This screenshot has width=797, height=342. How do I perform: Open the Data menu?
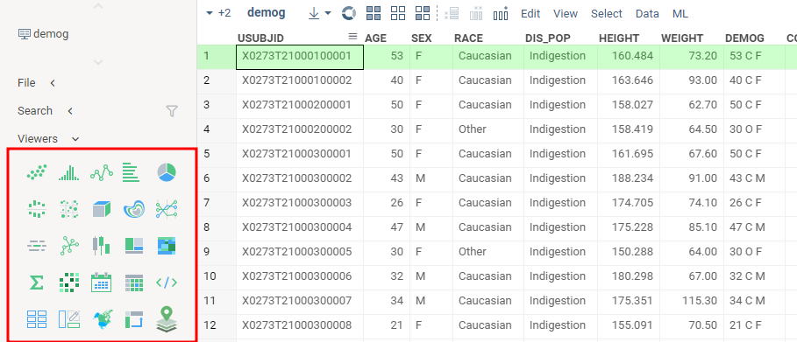coord(647,14)
